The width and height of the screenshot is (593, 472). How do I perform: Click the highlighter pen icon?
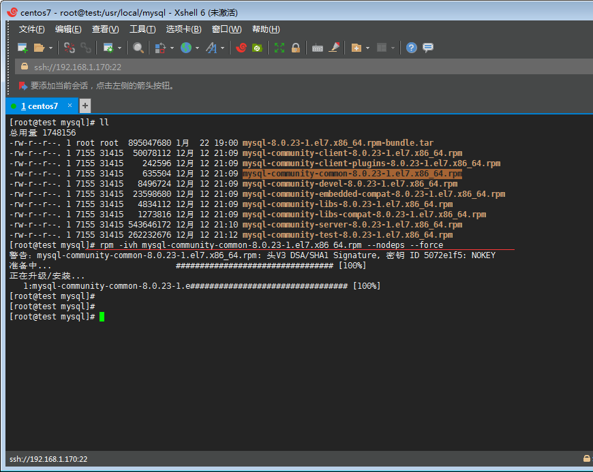pos(334,48)
